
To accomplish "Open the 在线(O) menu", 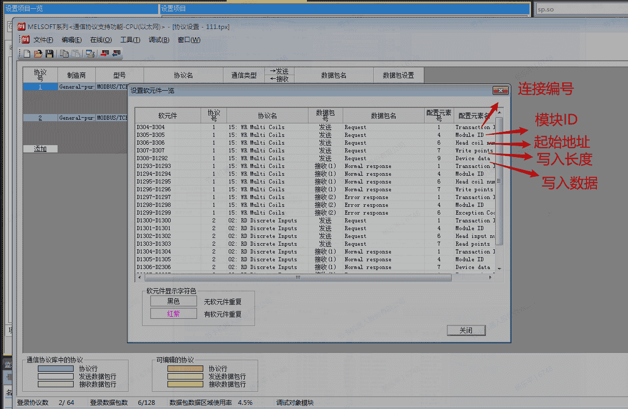I will point(101,40).
